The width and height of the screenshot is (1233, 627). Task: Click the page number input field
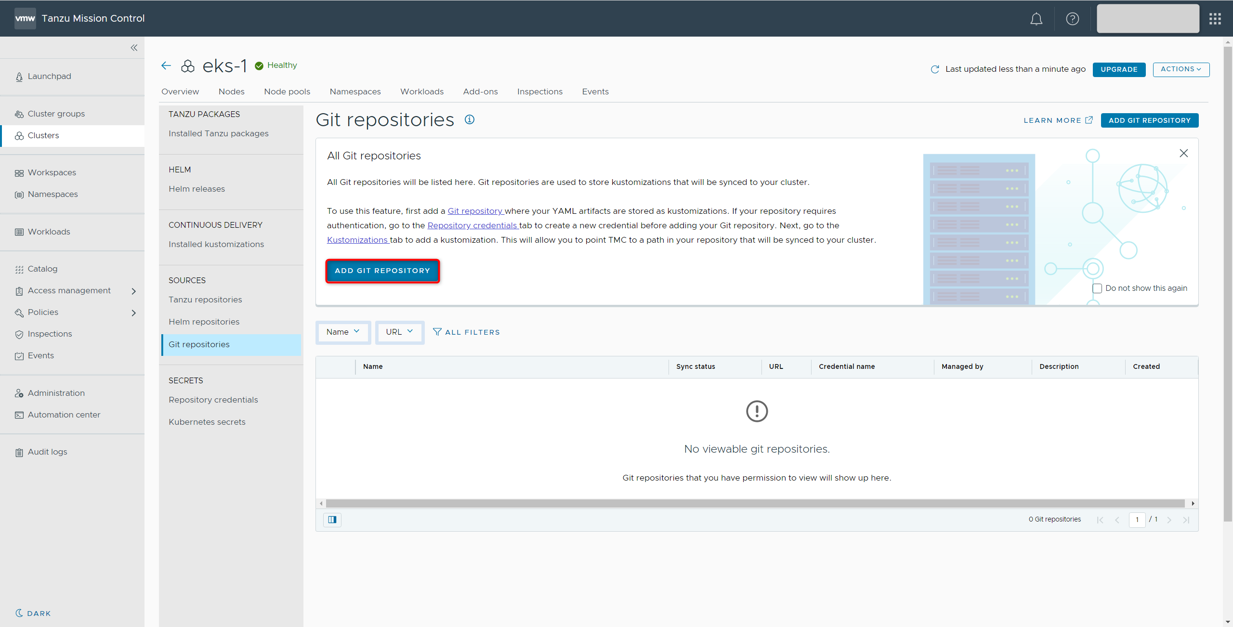coord(1137,520)
